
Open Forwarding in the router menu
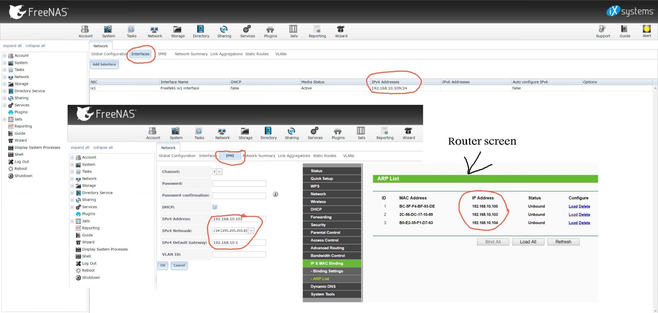(x=332, y=217)
